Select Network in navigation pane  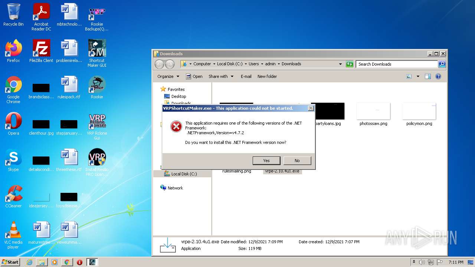(x=172, y=188)
